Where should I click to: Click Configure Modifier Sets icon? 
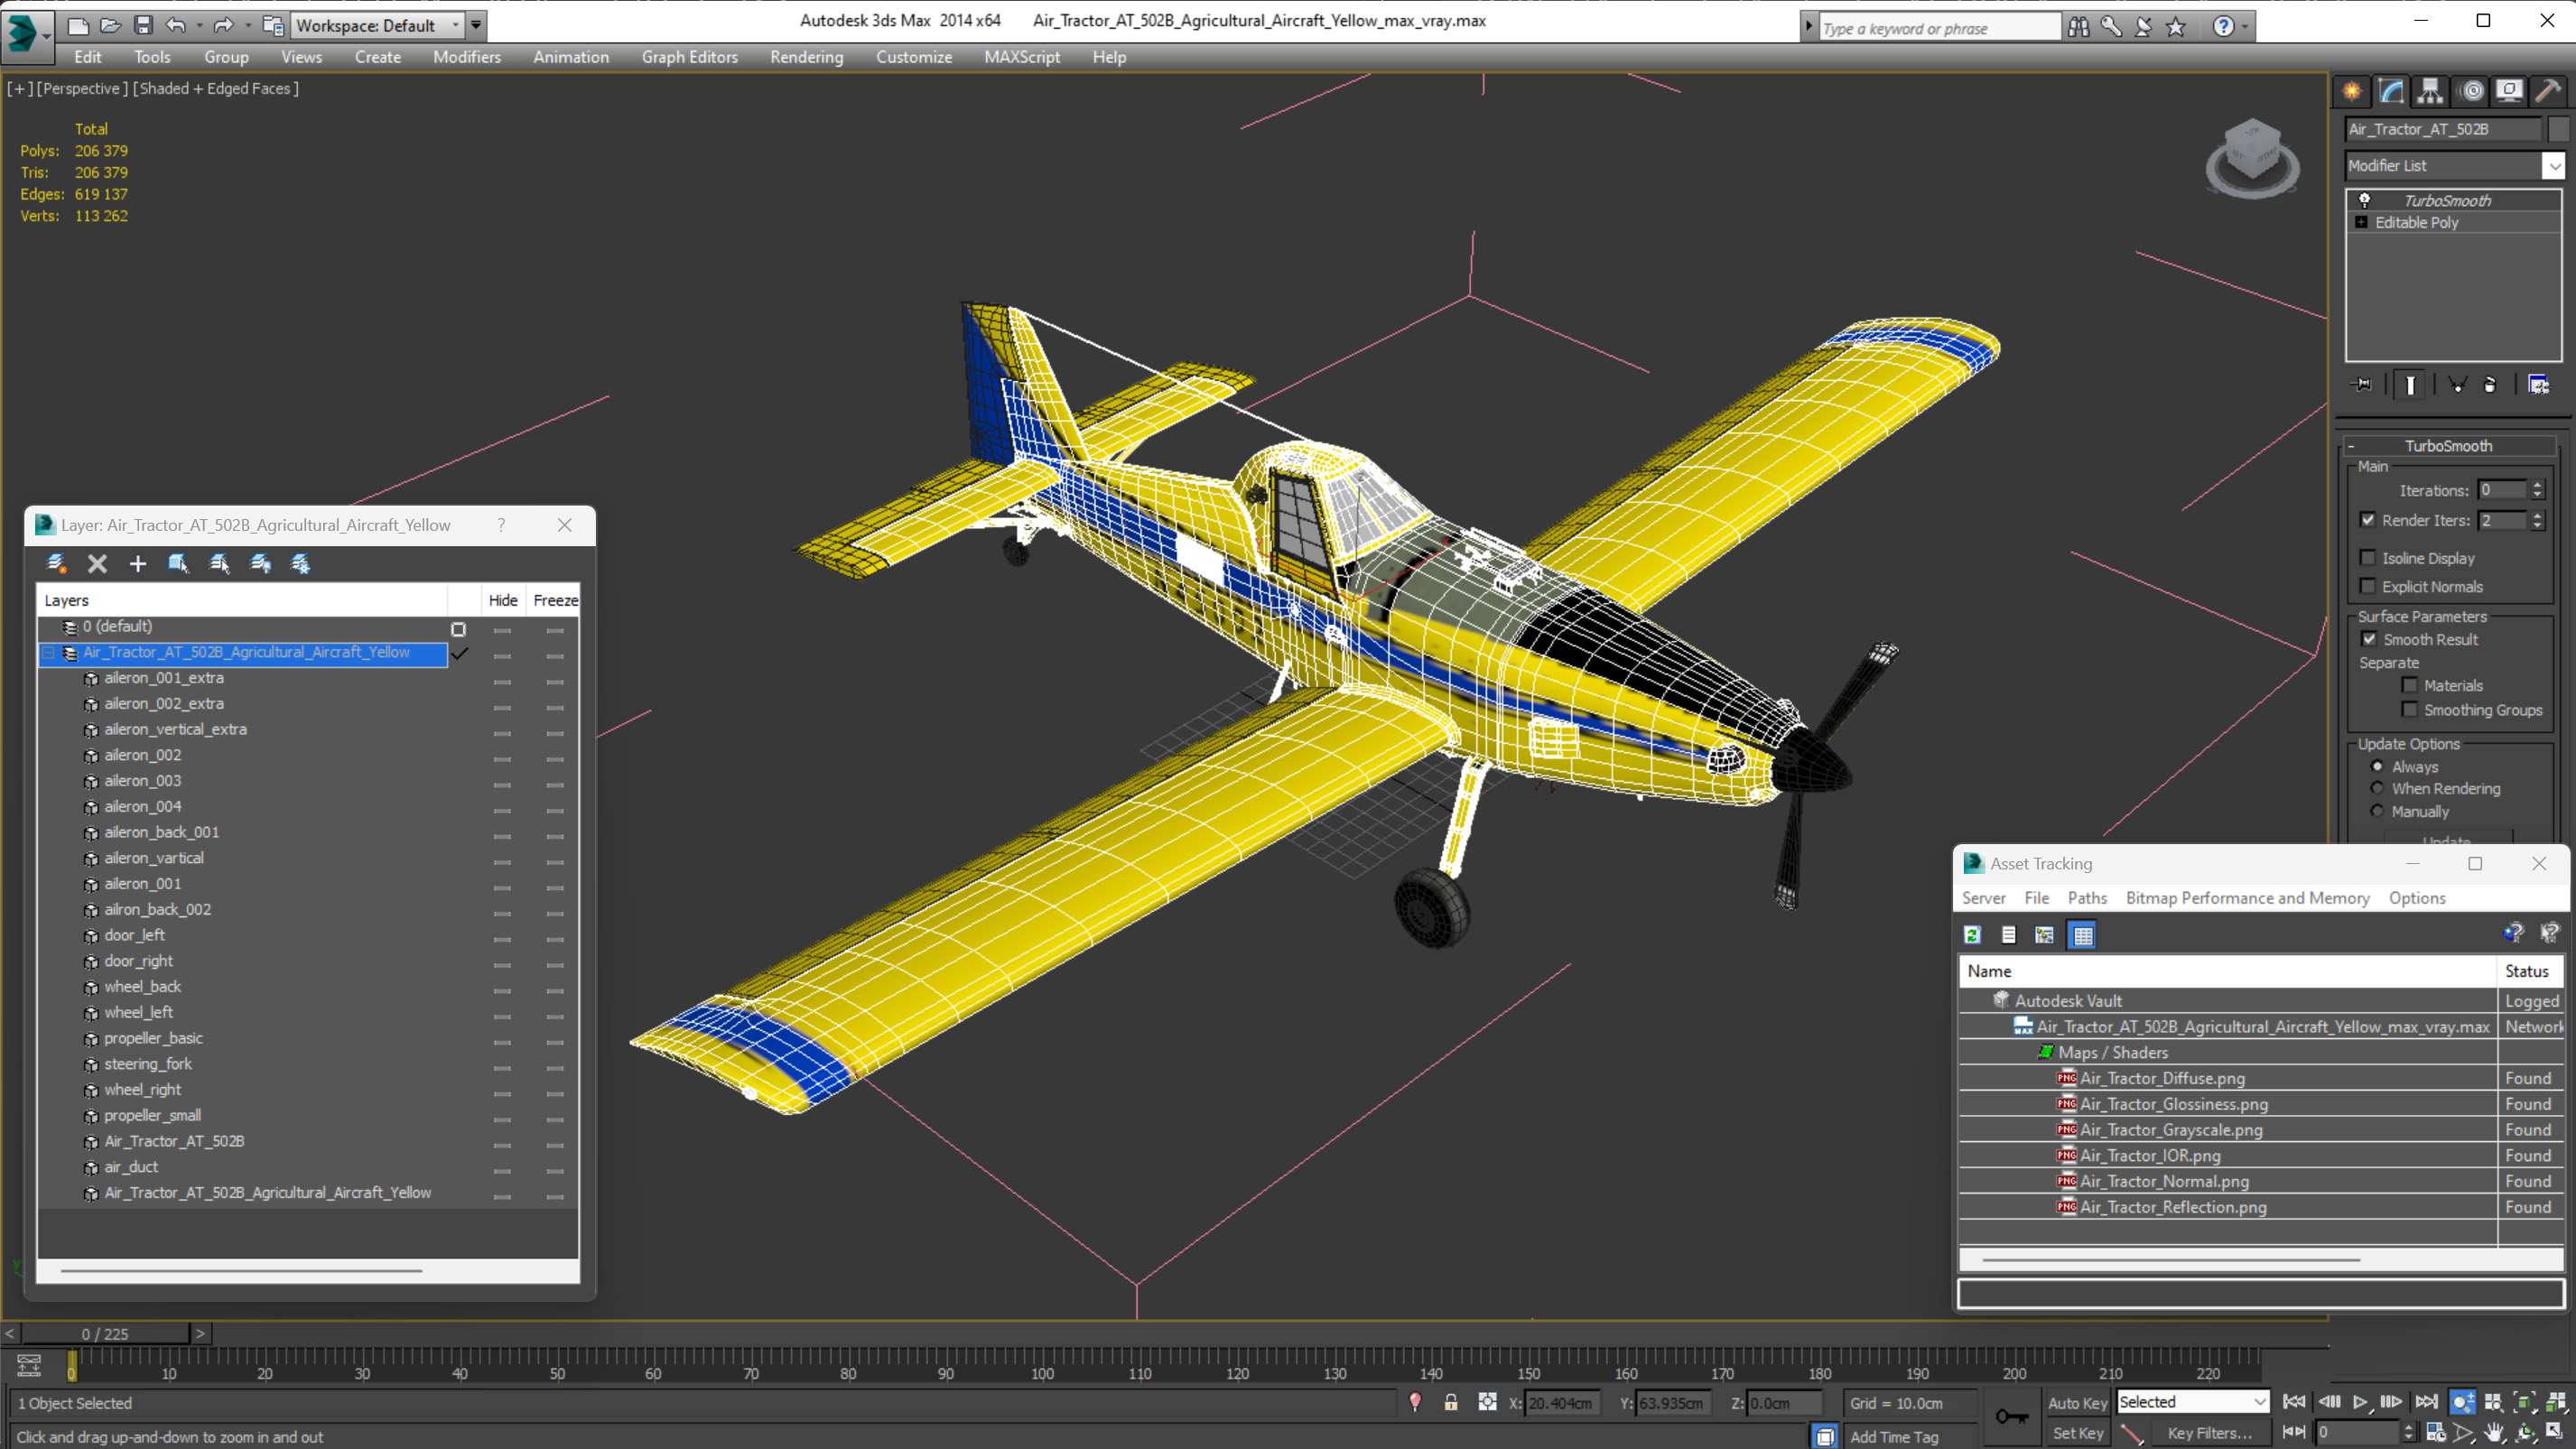pos(2538,384)
